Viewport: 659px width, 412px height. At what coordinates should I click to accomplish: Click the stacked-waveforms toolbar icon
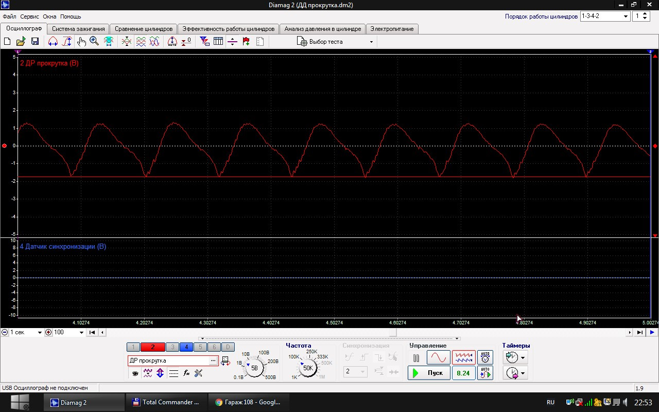click(141, 42)
